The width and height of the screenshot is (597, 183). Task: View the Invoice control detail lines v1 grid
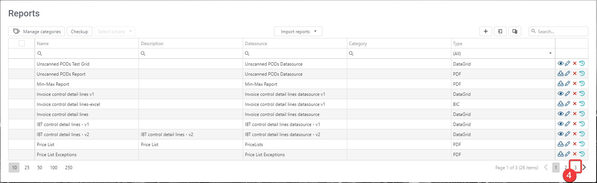point(560,94)
